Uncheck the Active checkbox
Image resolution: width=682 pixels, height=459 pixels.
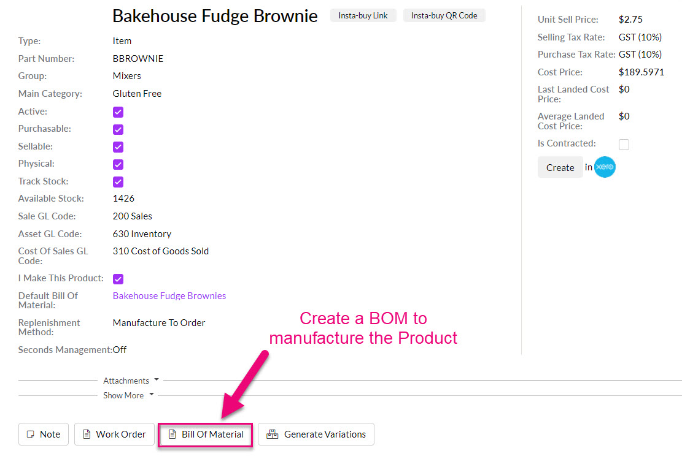click(x=118, y=112)
